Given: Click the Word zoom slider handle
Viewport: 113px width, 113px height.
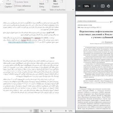Looking at the screenshot, I should pyautogui.click(x=51, y=111).
